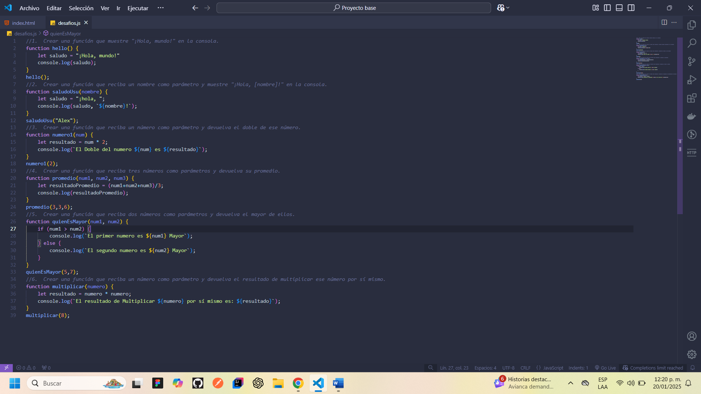Click the zoom magnifier in status bar

tap(430, 368)
